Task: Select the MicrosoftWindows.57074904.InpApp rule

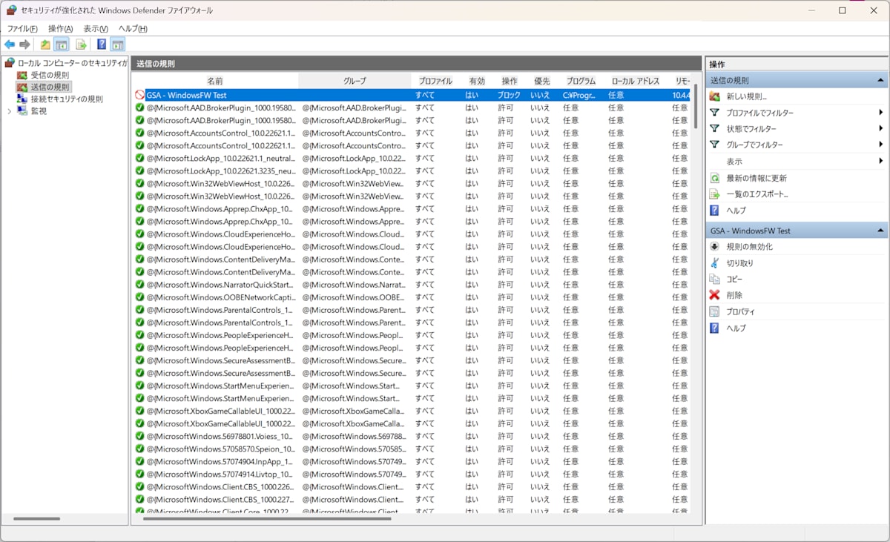Action: (221, 461)
